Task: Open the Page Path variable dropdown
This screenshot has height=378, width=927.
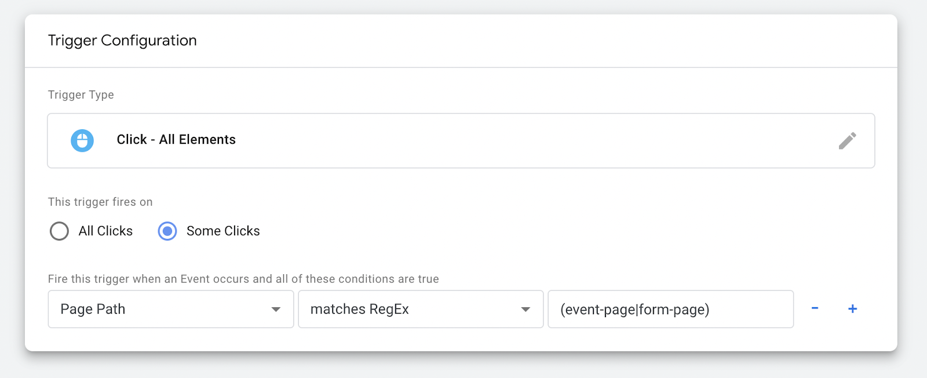Action: [170, 309]
